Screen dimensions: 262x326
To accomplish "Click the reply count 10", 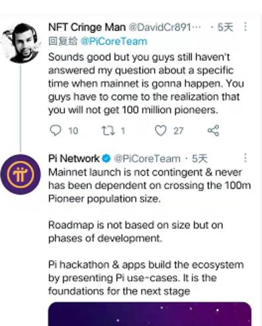I will (x=73, y=131).
